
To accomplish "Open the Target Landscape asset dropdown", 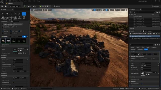I will pos(151,72).
